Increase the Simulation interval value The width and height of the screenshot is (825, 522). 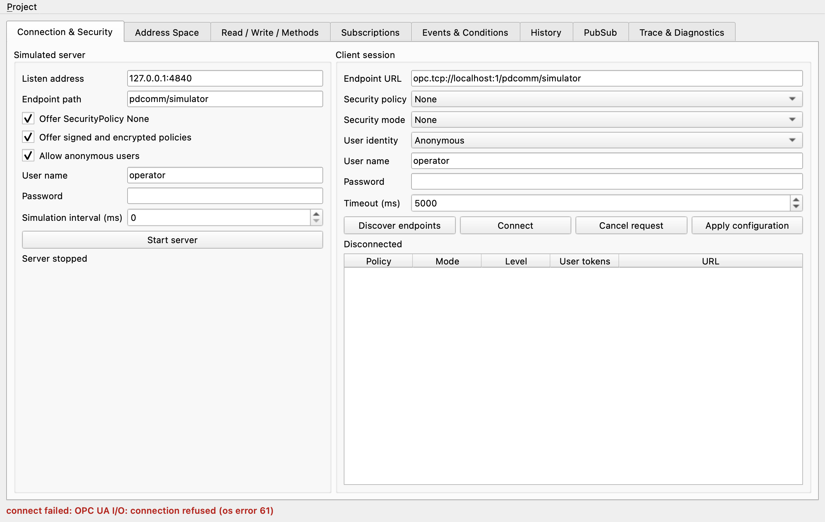pos(316,214)
